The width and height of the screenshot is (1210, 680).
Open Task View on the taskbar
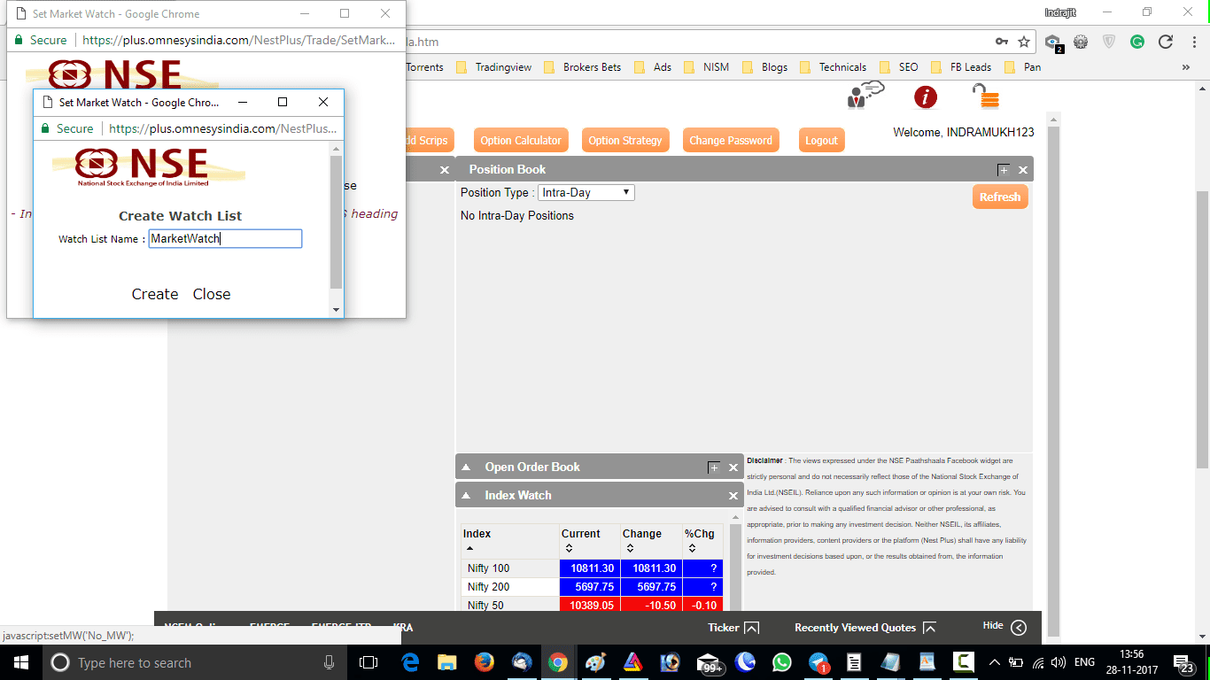(368, 662)
